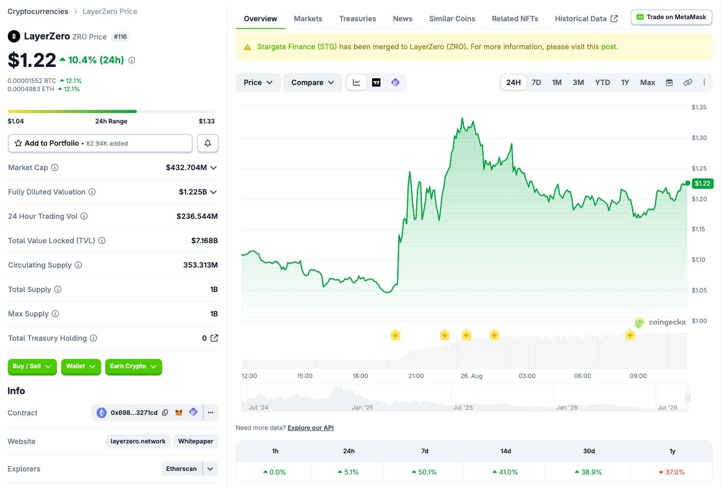Open the chart three-dot options menu
The height and width of the screenshot is (487, 722).
704,82
